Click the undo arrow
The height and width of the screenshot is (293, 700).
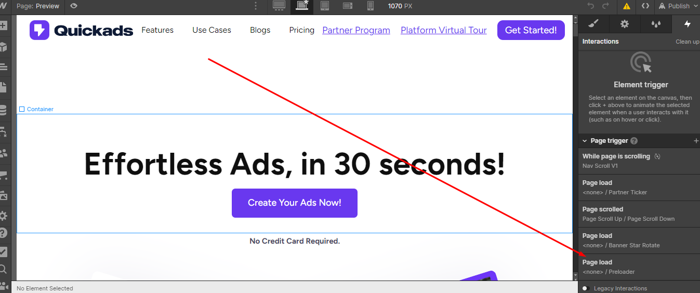[590, 6]
